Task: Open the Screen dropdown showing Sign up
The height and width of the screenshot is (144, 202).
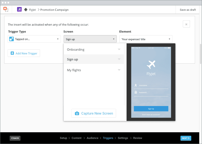Action: tap(90, 39)
